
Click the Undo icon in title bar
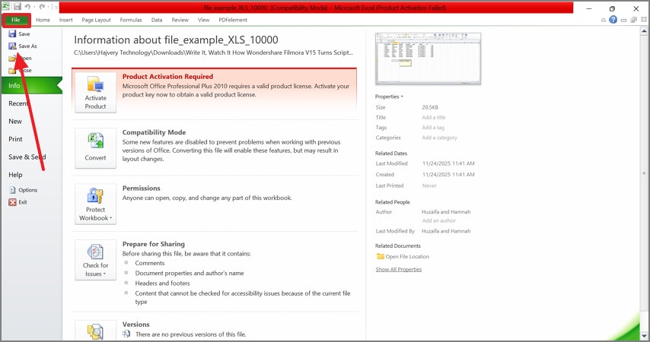[27, 7]
